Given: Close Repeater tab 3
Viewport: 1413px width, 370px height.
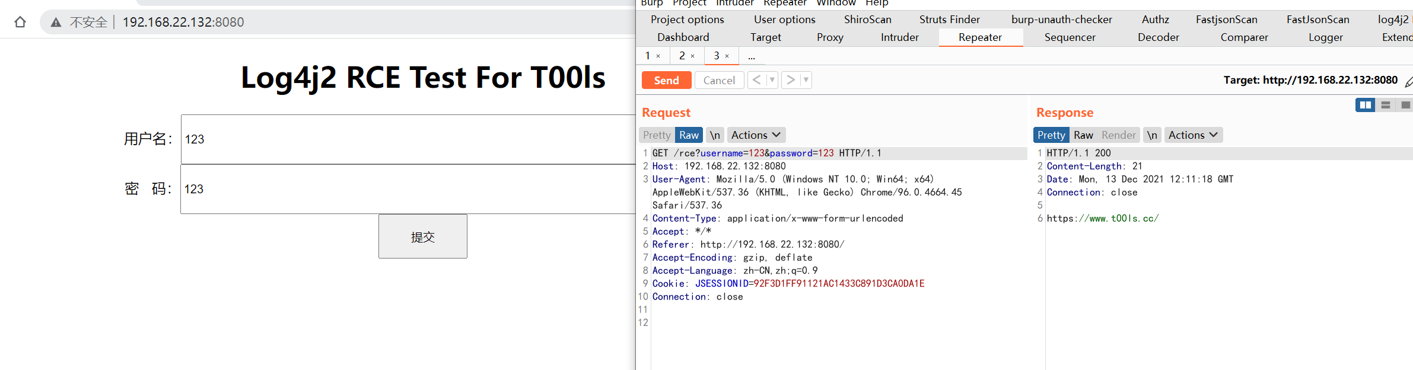Looking at the screenshot, I should coord(727,56).
